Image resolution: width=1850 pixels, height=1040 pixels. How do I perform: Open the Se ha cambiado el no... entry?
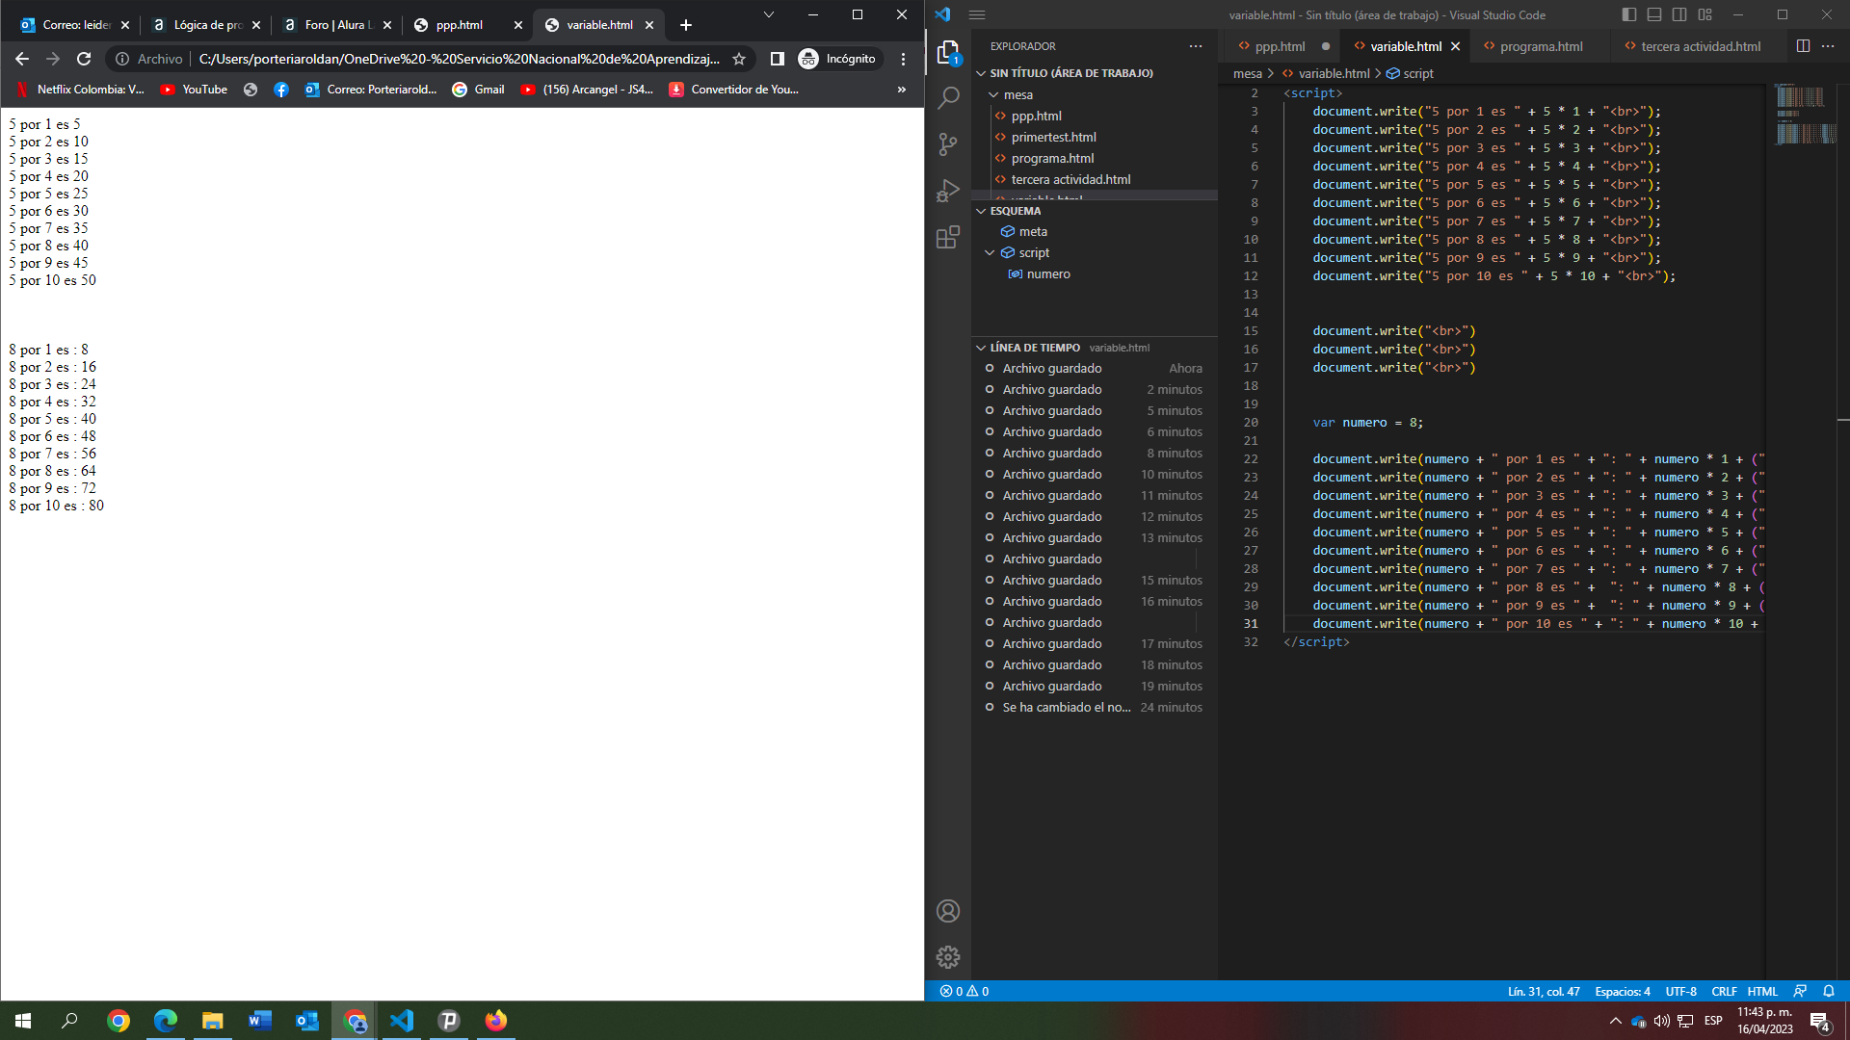tap(1094, 707)
